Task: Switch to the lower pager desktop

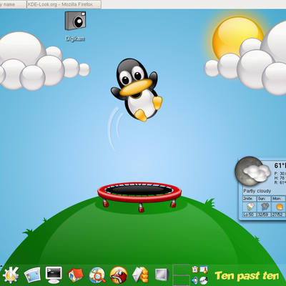Action: (181, 280)
